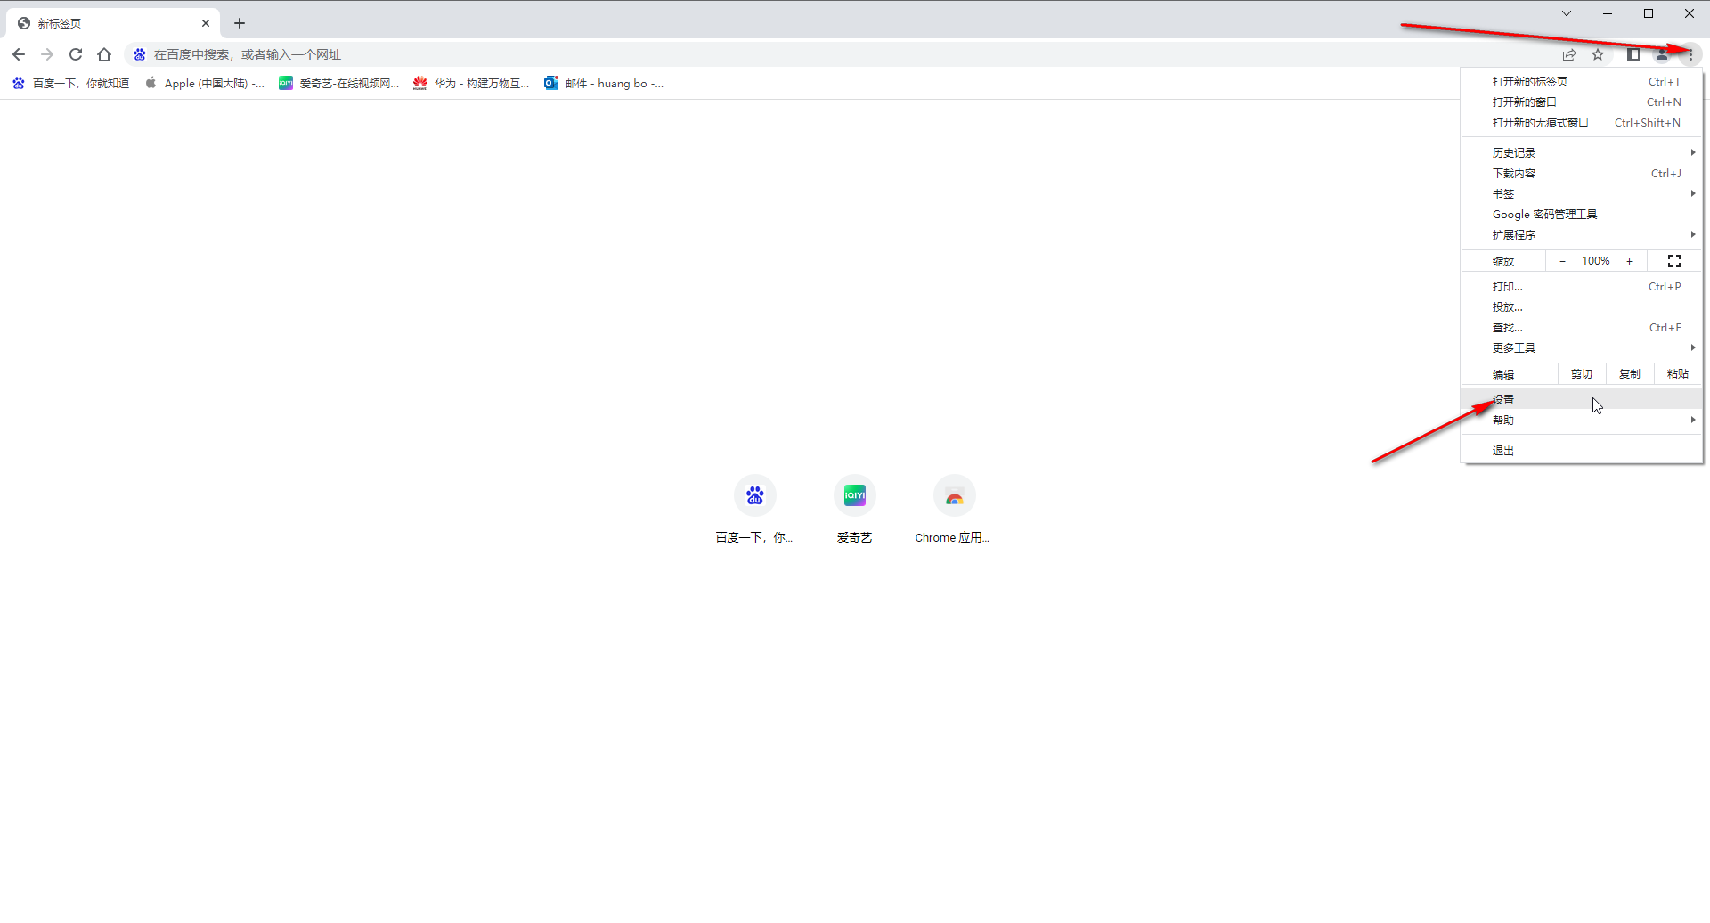Choose 退出 to quit Chrome
The height and width of the screenshot is (923, 1710).
1582,450
